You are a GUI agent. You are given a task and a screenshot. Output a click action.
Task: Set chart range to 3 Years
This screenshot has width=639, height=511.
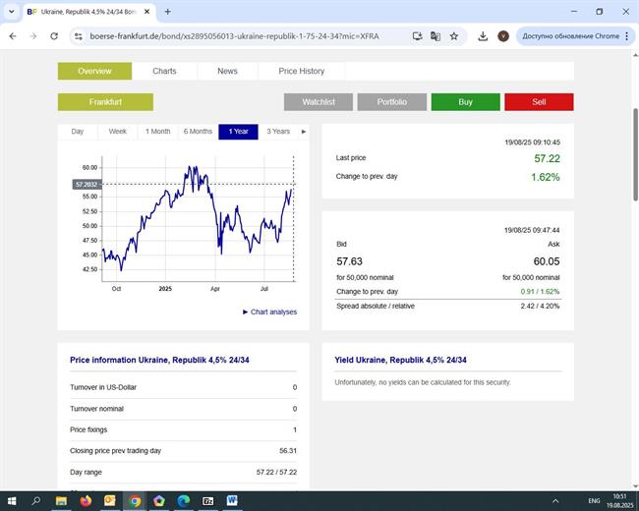click(x=278, y=132)
